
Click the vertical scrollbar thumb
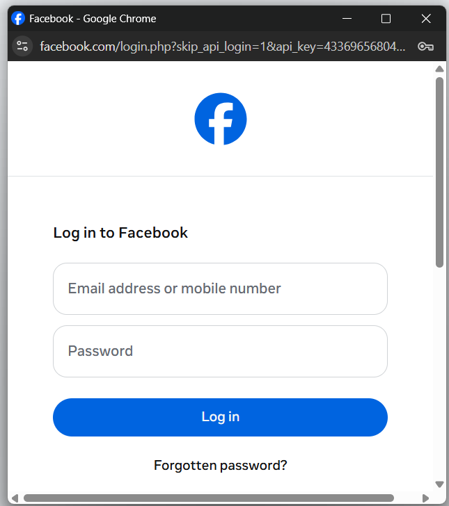tap(439, 171)
